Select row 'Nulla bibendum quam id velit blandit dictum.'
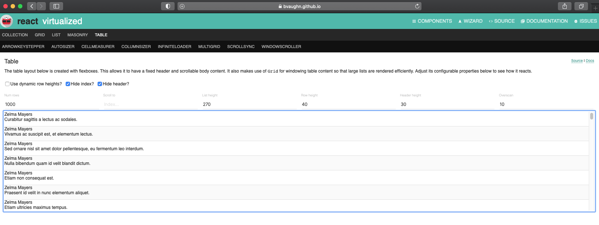This screenshot has width=599, height=225. tap(296, 163)
